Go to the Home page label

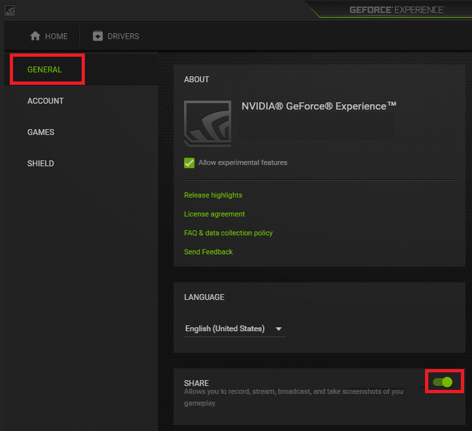tap(56, 37)
